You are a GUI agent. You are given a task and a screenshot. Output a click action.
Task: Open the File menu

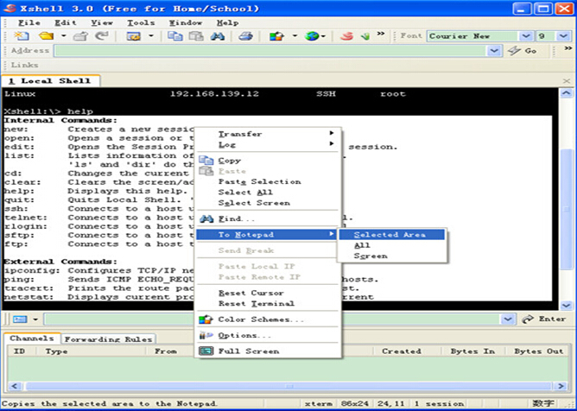click(29, 22)
